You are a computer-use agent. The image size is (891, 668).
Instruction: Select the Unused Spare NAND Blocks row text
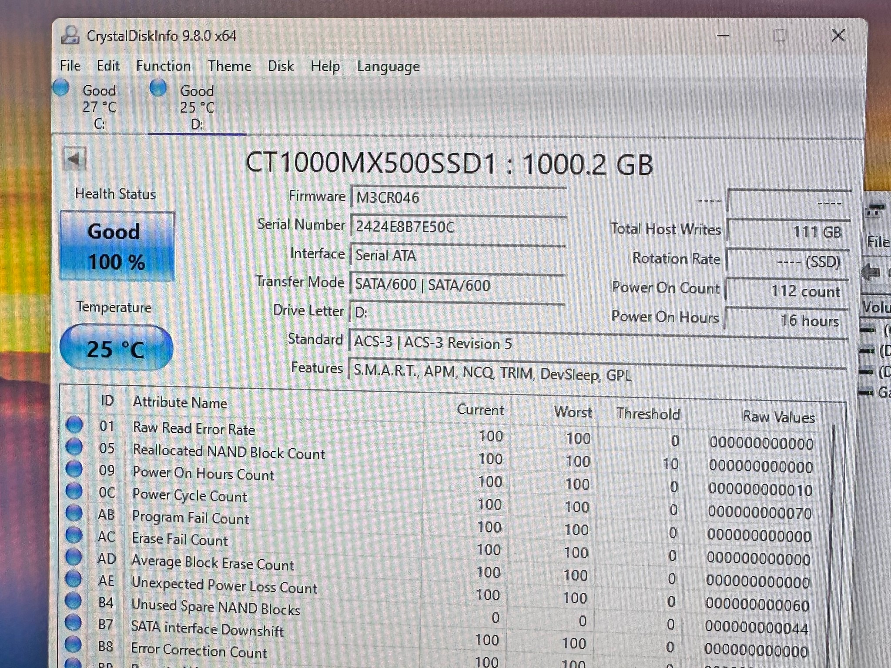coord(215,607)
